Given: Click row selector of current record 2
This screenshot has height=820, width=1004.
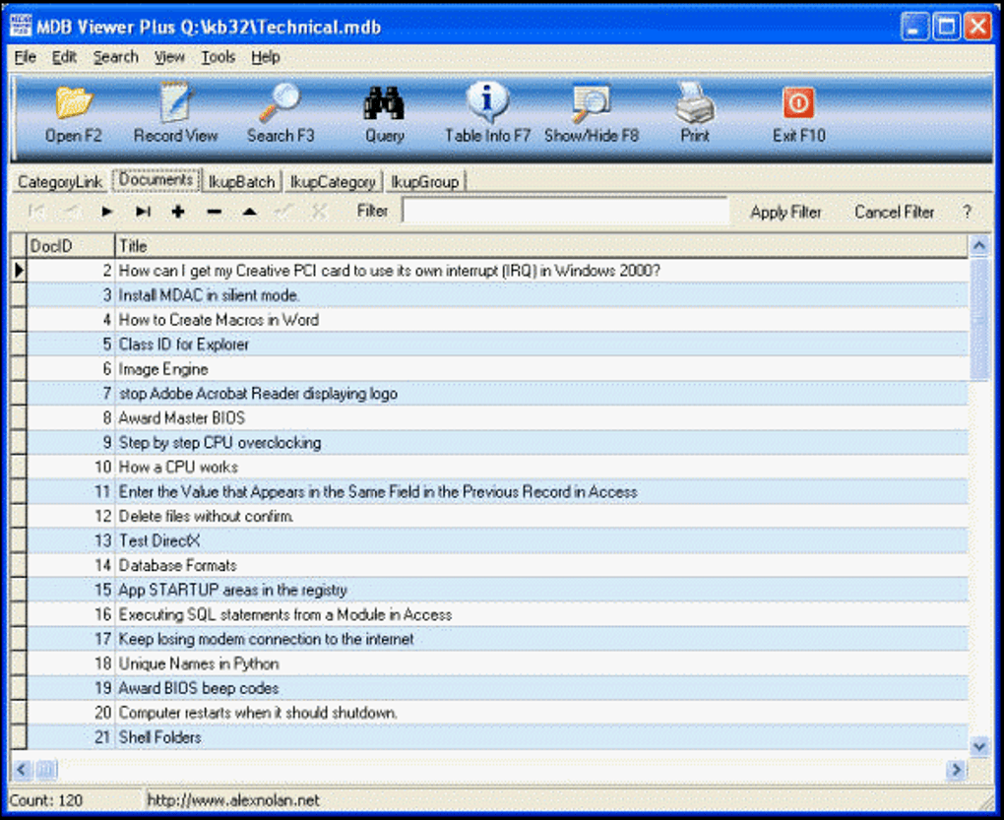Looking at the screenshot, I should coord(18,271).
